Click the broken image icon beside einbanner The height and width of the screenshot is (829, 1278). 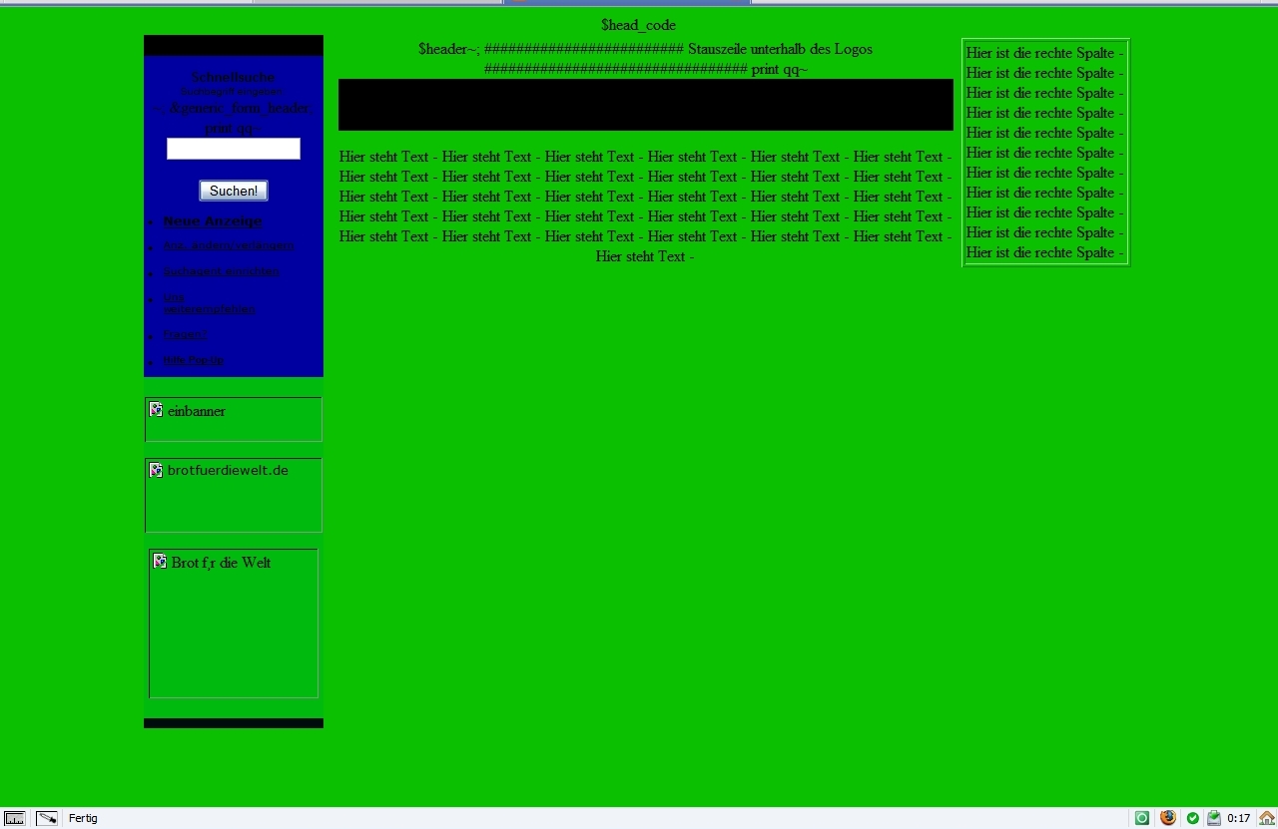click(x=157, y=410)
